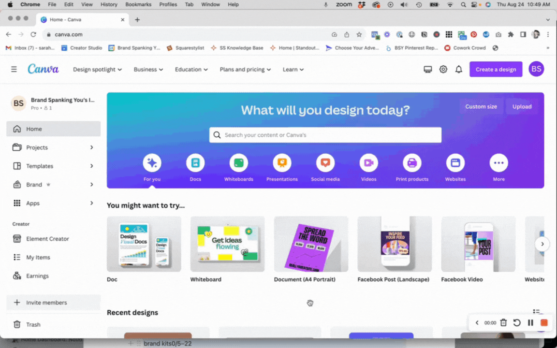Expand the Plans and pricing dropdown
The width and height of the screenshot is (557, 348).
click(x=245, y=69)
